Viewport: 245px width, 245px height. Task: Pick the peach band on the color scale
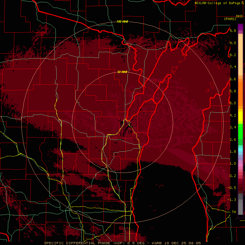240,56
